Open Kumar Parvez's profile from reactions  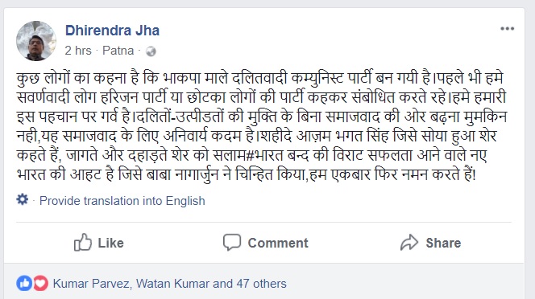pyautogui.click(x=91, y=284)
